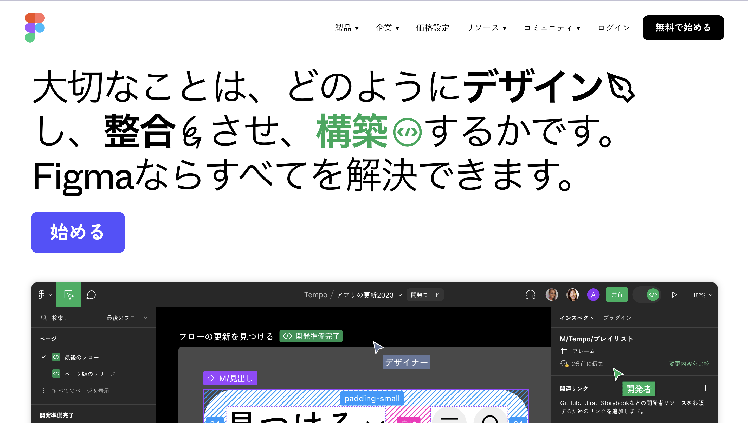
Task: Add a related link with plus icon
Action: [x=705, y=388]
